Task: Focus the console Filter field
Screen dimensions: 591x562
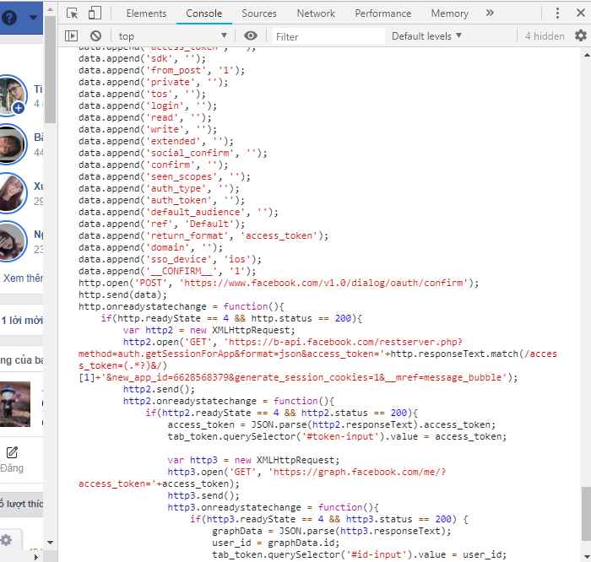Action: [x=328, y=36]
